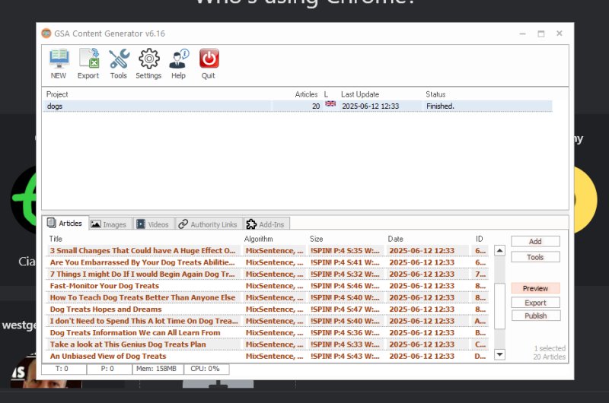
Task: Click the Preview button
Action: click(535, 288)
